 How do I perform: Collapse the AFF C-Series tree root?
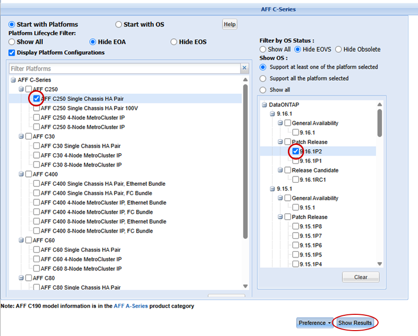point(13,80)
